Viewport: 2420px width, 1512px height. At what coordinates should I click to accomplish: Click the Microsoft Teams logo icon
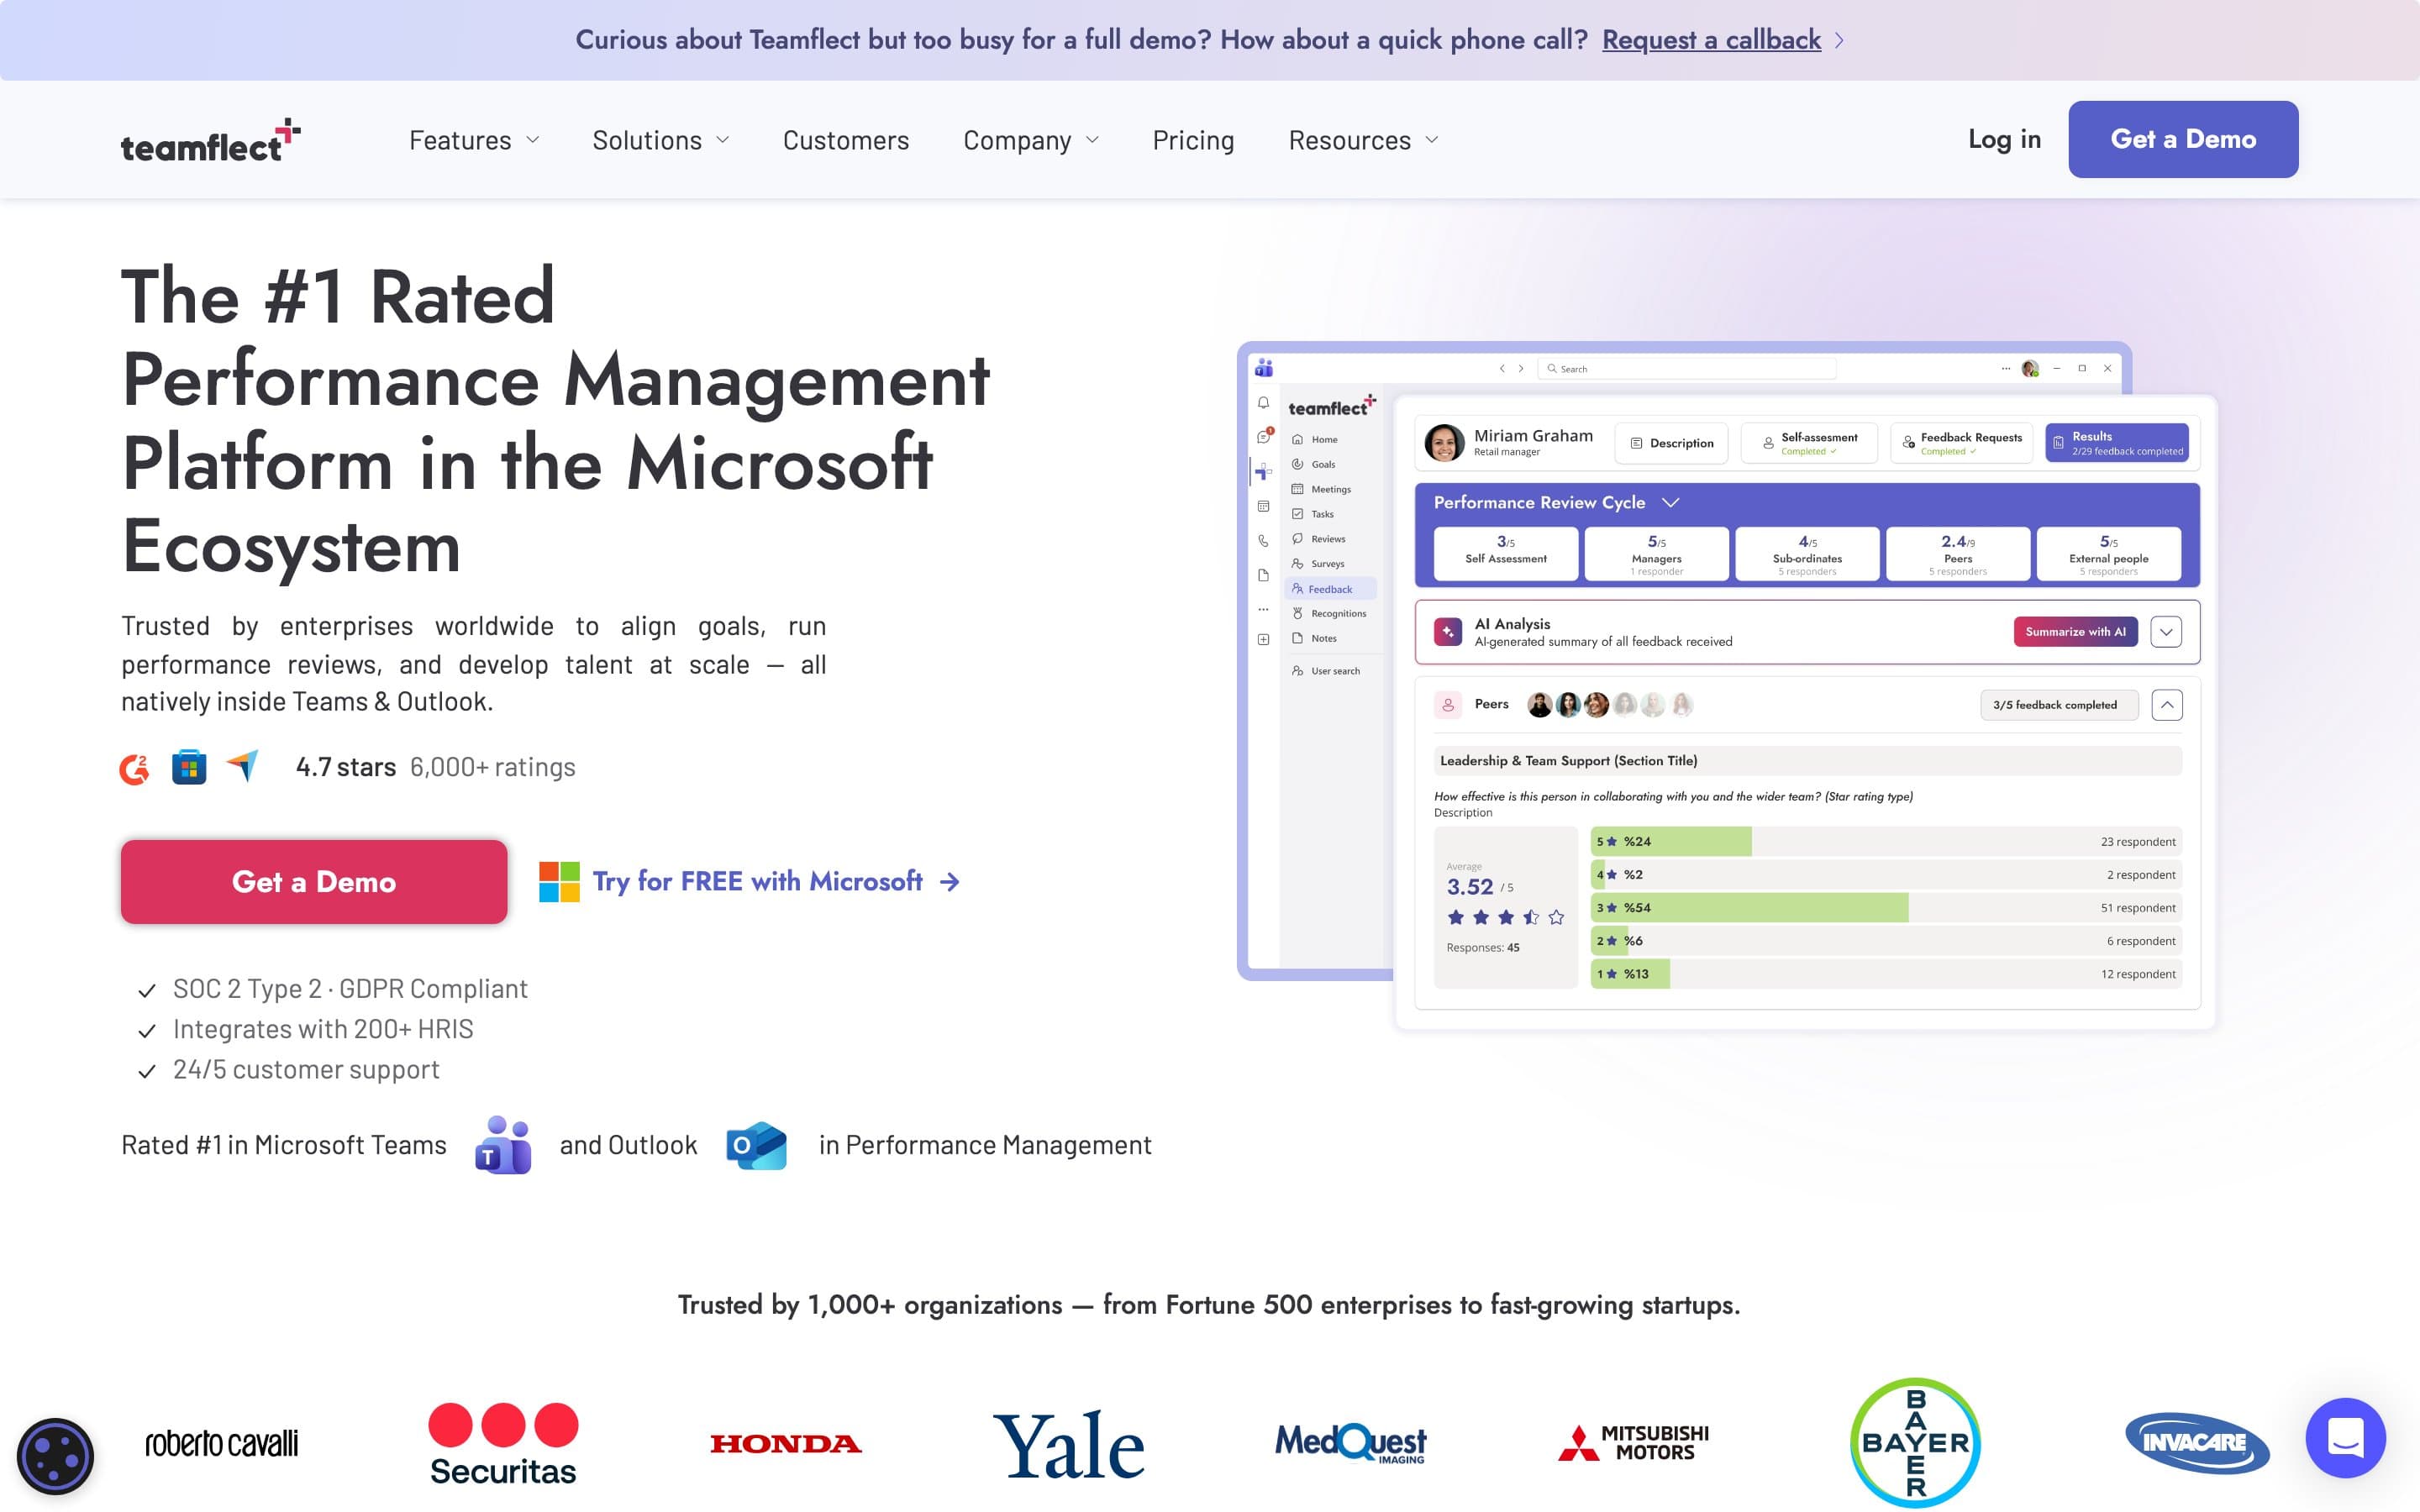pos(503,1145)
